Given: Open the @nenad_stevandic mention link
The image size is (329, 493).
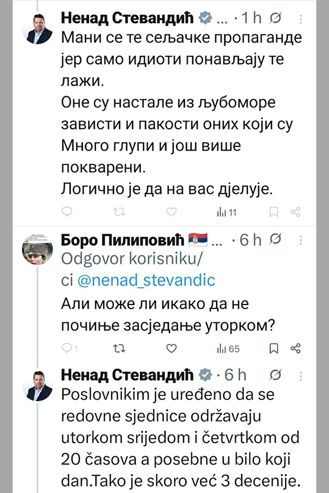Looking at the screenshot, I should [148, 280].
